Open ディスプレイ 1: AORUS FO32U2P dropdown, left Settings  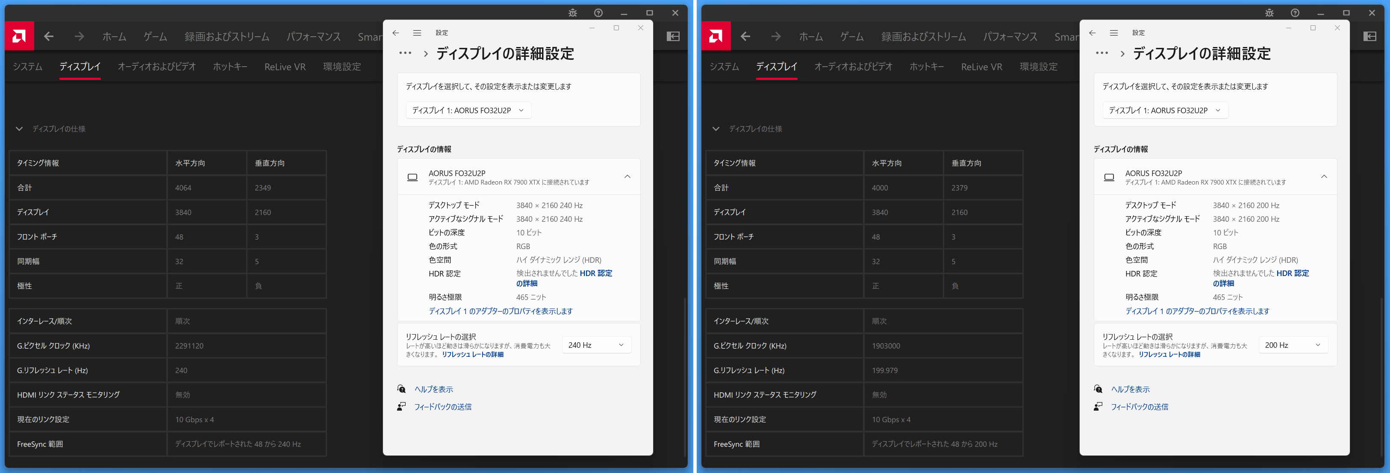468,110
